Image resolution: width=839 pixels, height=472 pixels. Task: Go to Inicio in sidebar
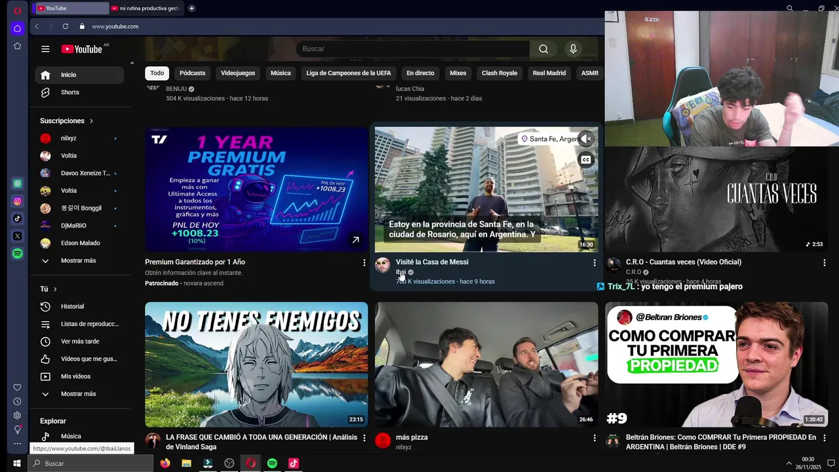pyautogui.click(x=79, y=75)
